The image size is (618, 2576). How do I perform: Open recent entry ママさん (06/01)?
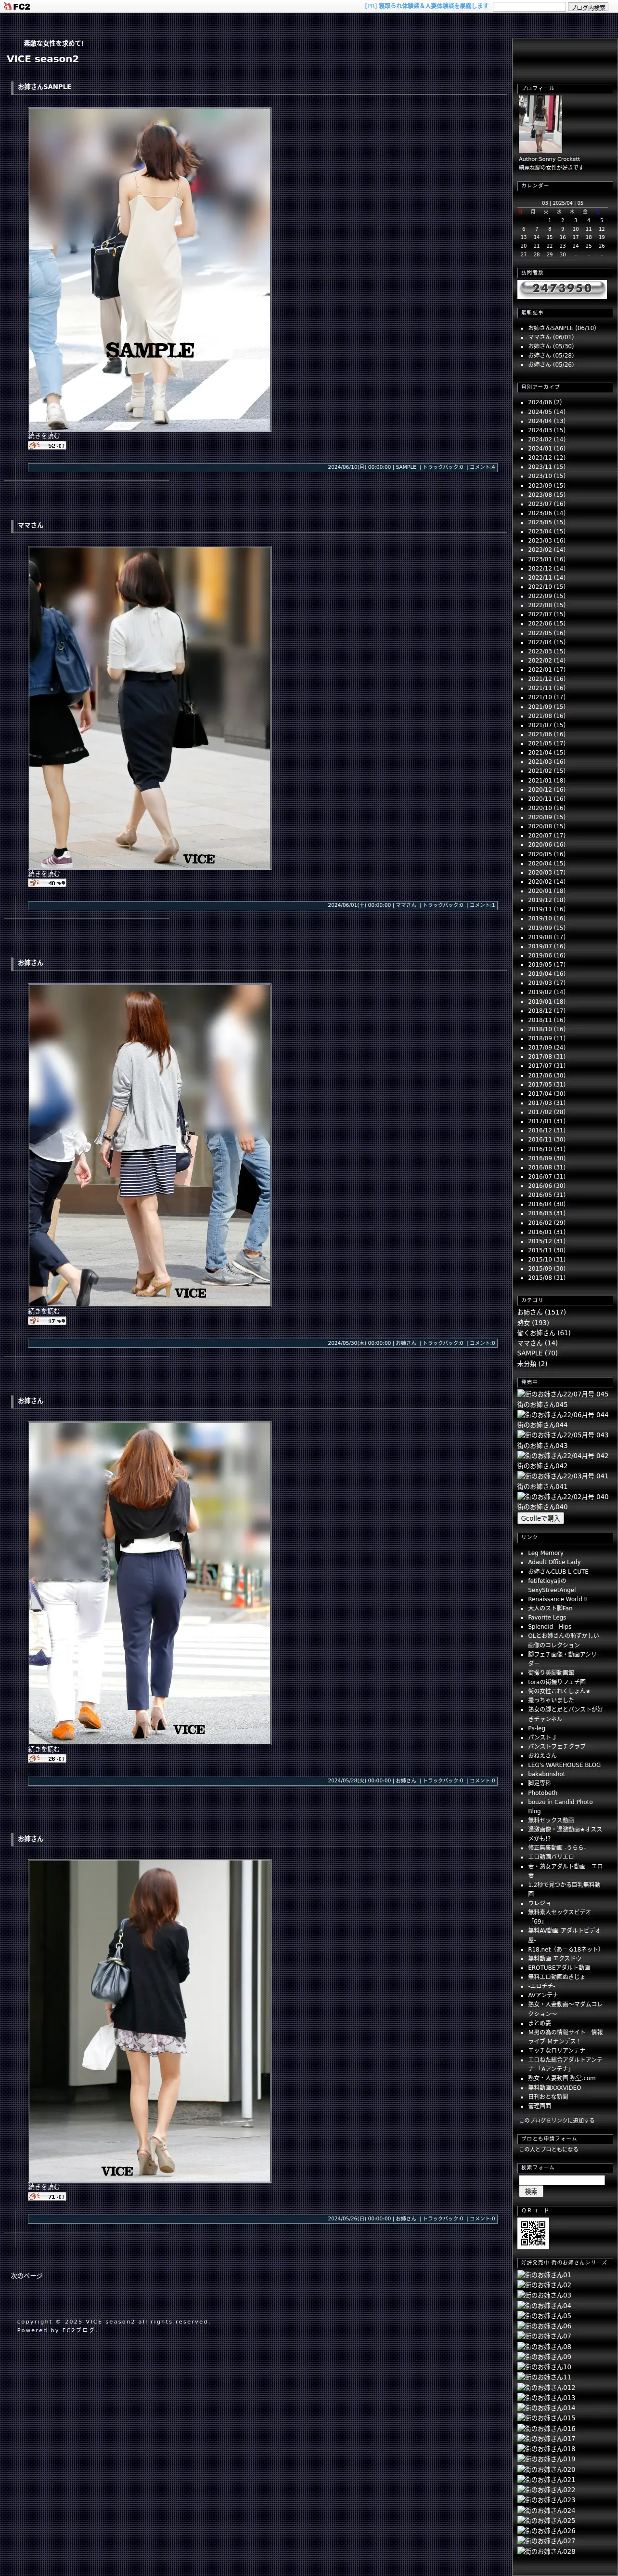(551, 337)
